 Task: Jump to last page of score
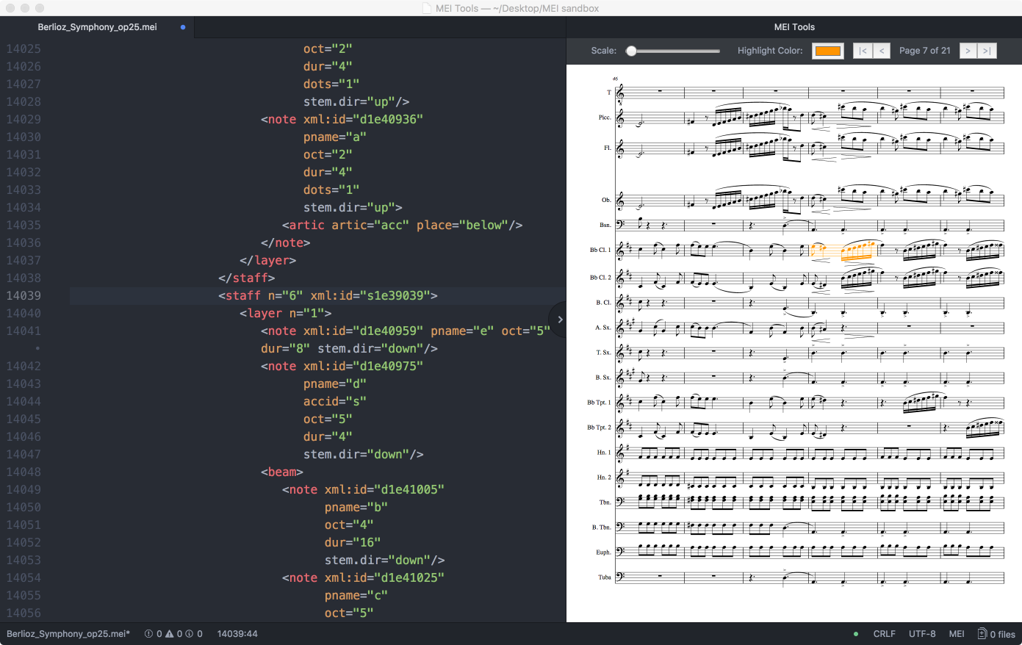(987, 51)
